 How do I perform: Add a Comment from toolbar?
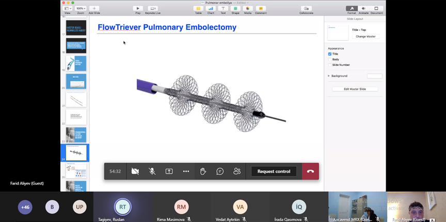(x=261, y=9)
